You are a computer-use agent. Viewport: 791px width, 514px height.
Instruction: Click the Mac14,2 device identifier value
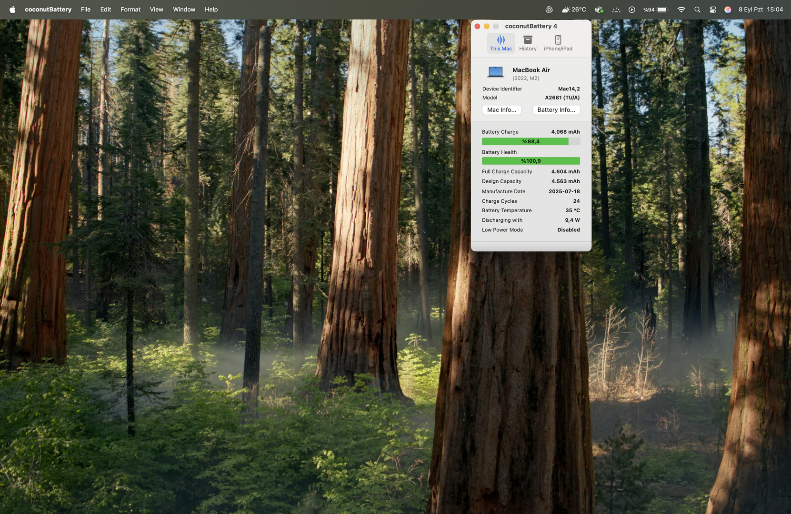[x=569, y=89]
